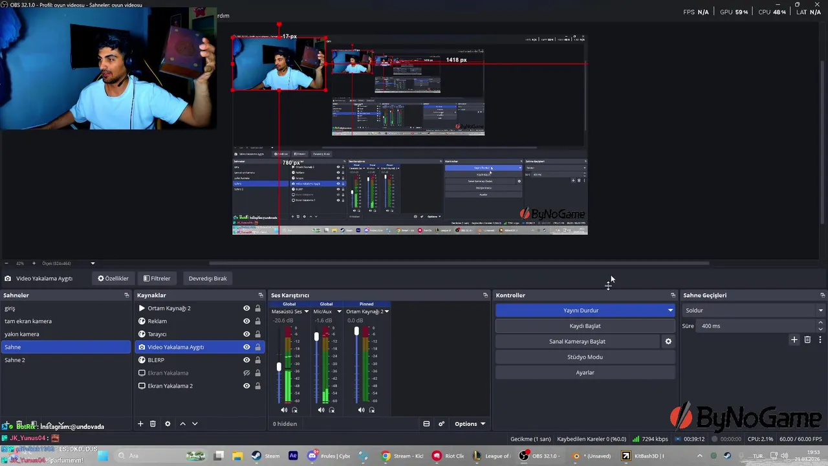Image resolution: width=828 pixels, height=466 pixels.
Task: Pop out the Sahne Geçişleri dock
Action: pyautogui.click(x=822, y=295)
